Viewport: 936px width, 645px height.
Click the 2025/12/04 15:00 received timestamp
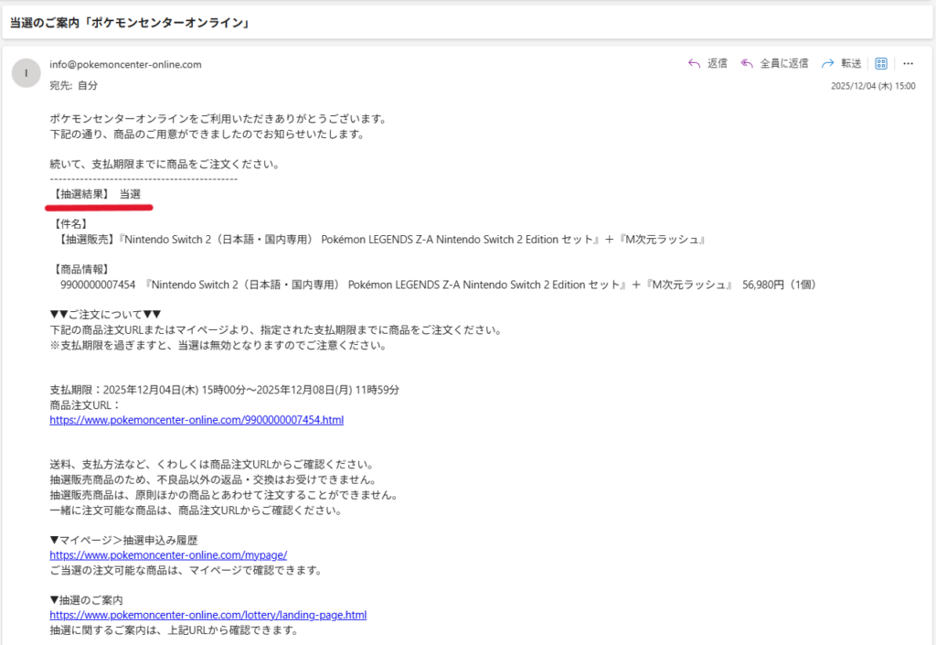(x=872, y=85)
